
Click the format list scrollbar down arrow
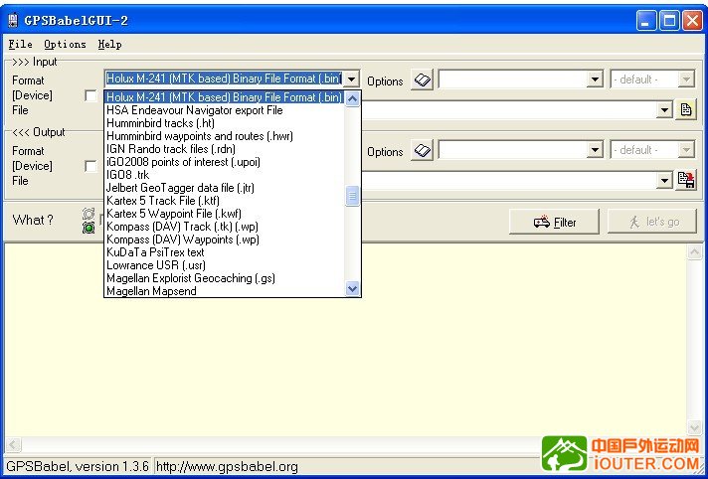tap(352, 289)
